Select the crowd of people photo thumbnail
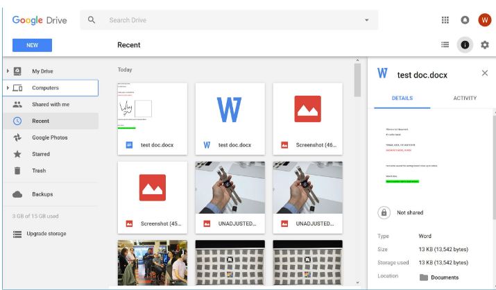 tap(153, 262)
